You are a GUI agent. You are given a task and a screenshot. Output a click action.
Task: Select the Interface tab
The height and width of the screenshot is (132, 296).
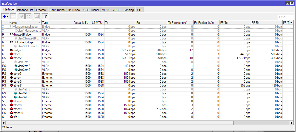click(x=8, y=10)
